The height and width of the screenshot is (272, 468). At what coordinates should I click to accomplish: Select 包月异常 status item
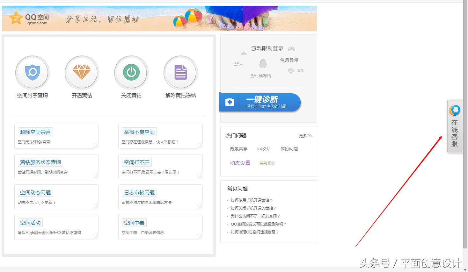pos(289,60)
